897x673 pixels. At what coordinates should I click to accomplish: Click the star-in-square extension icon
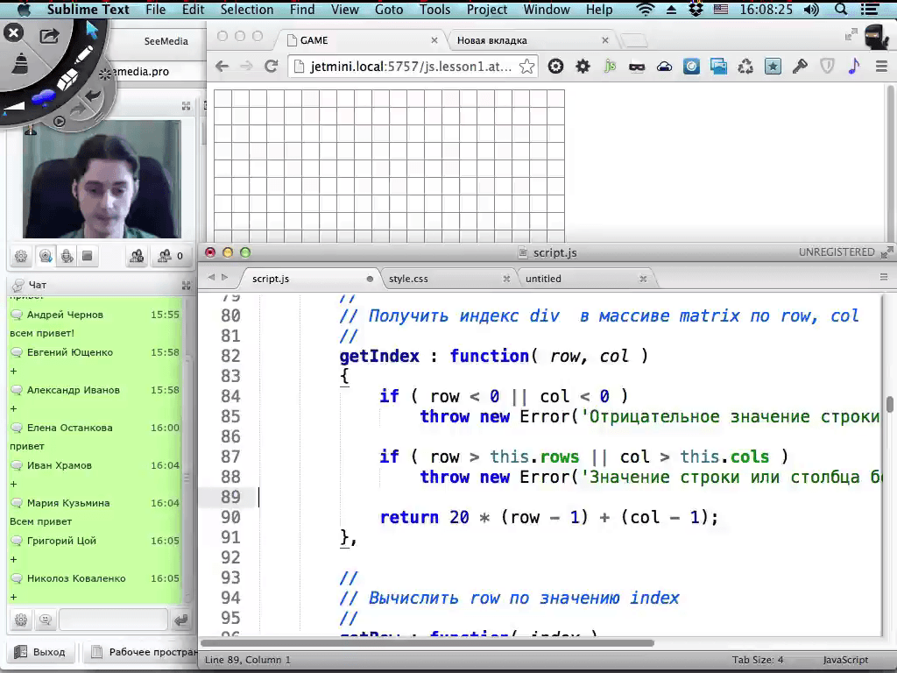tap(773, 67)
